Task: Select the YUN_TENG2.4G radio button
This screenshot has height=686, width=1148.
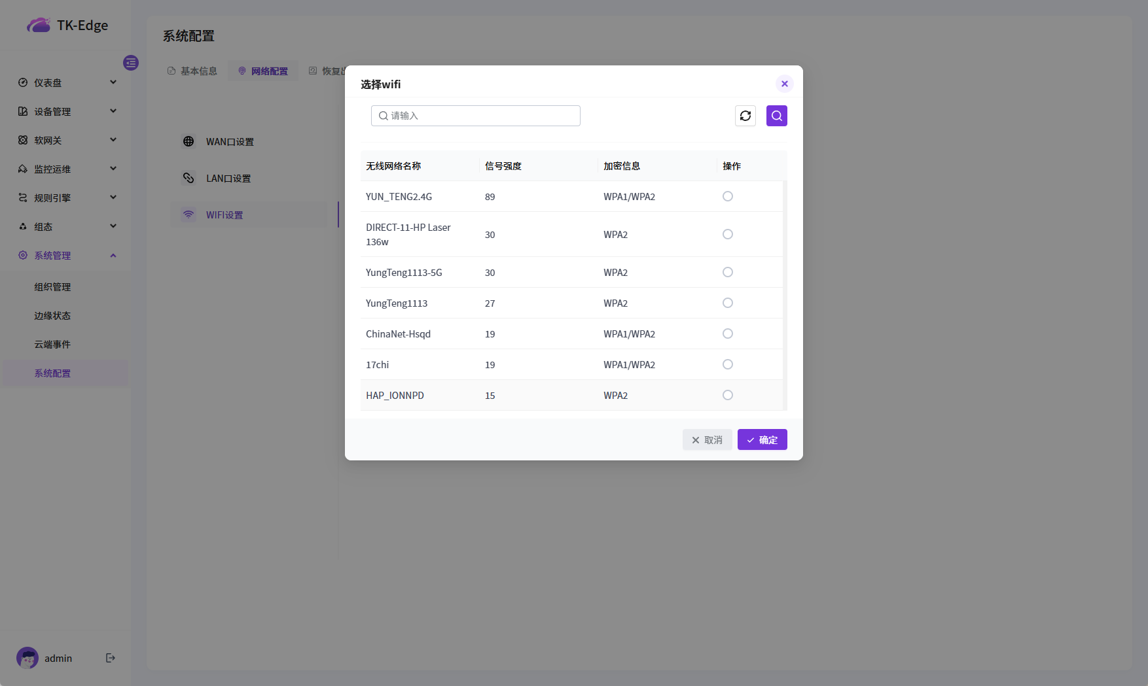Action: coord(728,196)
